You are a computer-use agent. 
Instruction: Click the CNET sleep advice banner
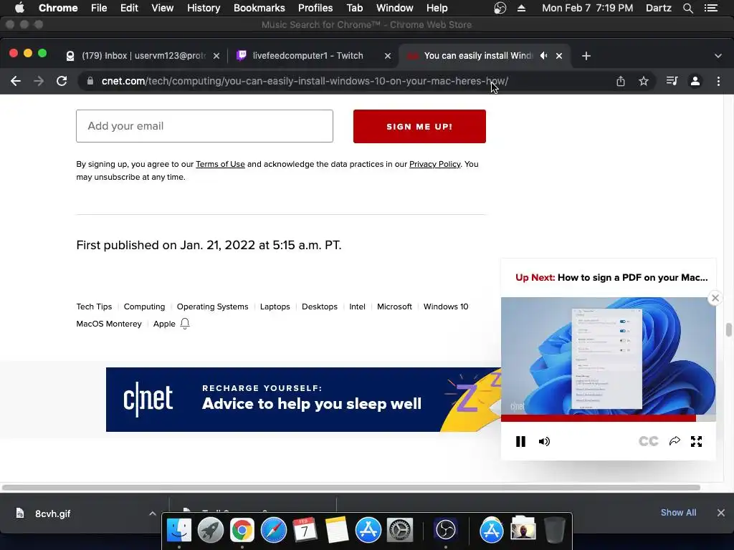coord(303,400)
